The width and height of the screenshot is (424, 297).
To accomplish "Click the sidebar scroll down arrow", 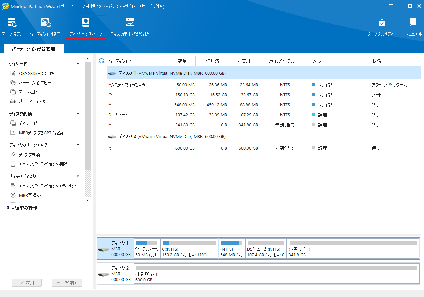I will tap(88, 200).
